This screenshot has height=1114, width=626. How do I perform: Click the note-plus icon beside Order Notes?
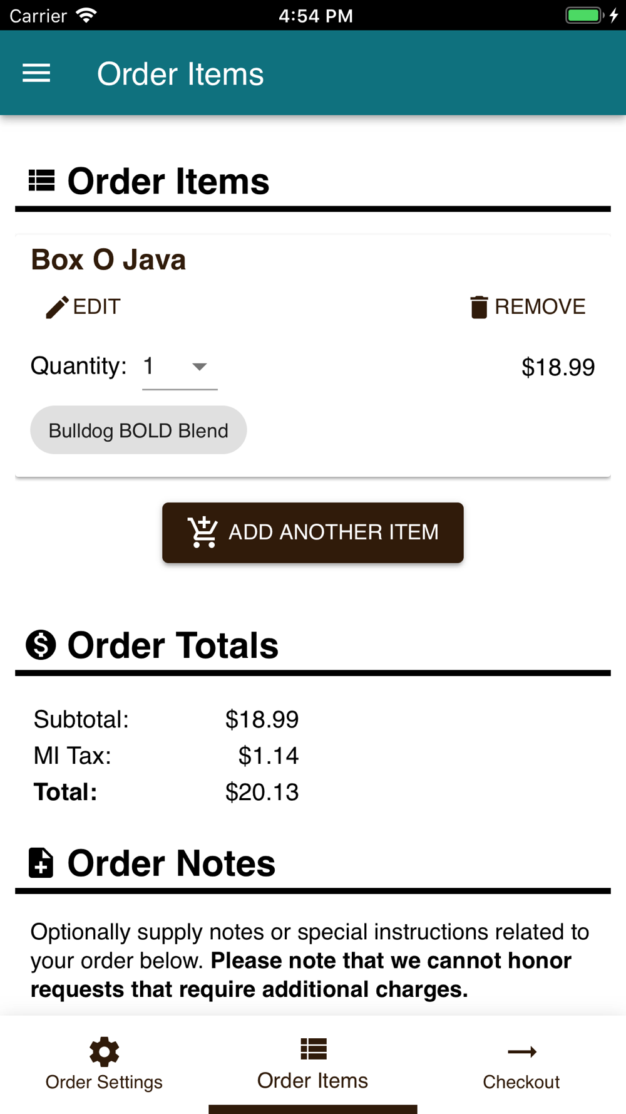point(41,863)
